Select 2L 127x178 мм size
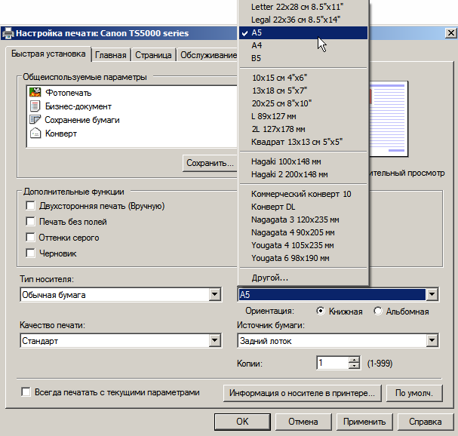The width and height of the screenshot is (458, 436). [x=303, y=129]
